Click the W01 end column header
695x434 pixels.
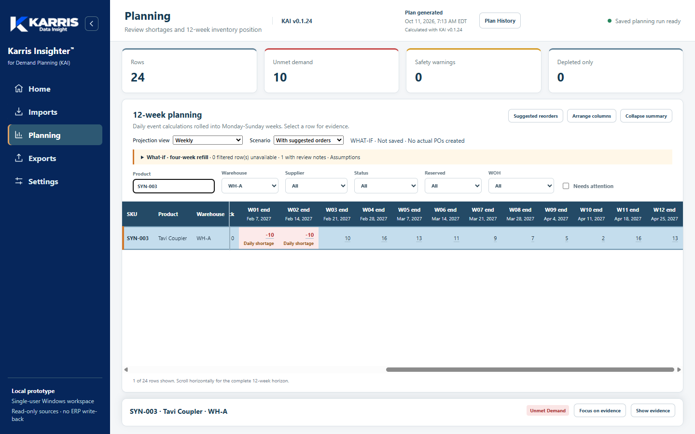tap(259, 214)
